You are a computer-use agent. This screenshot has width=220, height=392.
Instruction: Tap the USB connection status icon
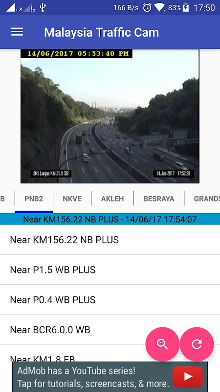tap(43, 8)
